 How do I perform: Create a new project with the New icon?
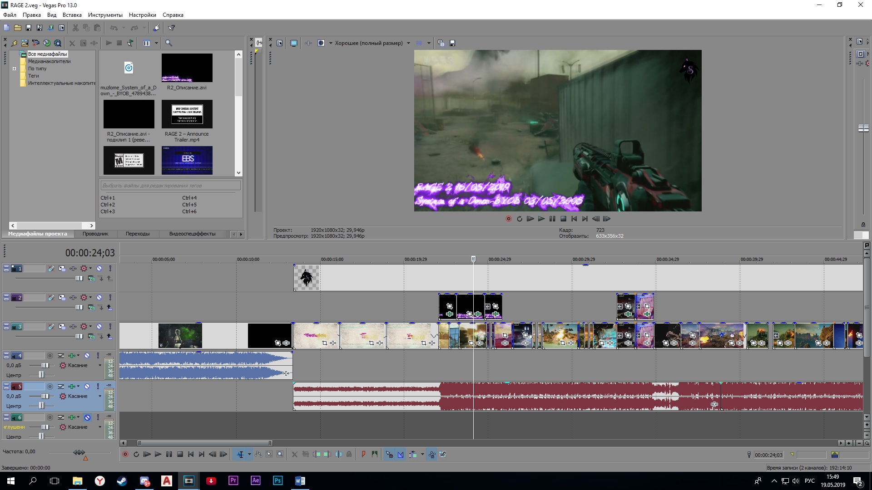click(6, 28)
